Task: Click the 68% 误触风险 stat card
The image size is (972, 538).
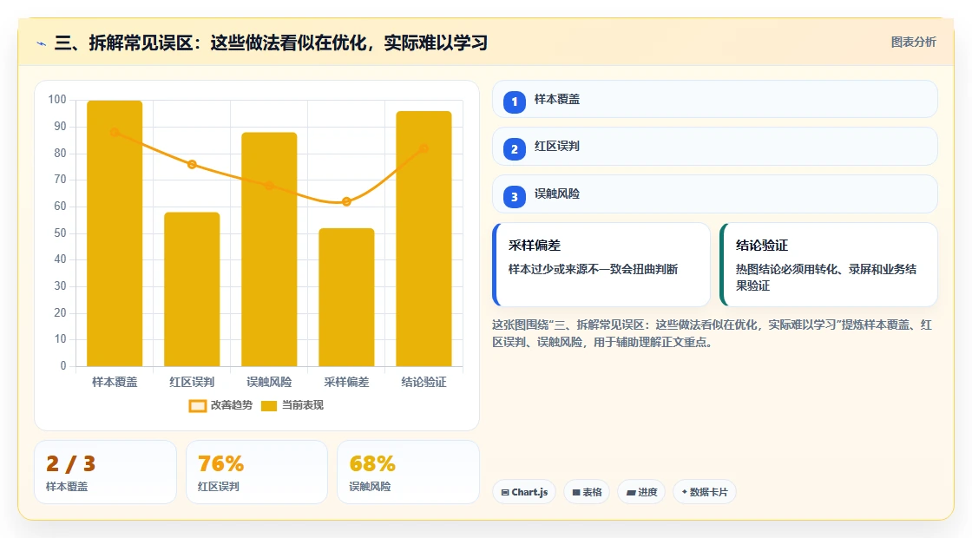Action: click(x=408, y=472)
